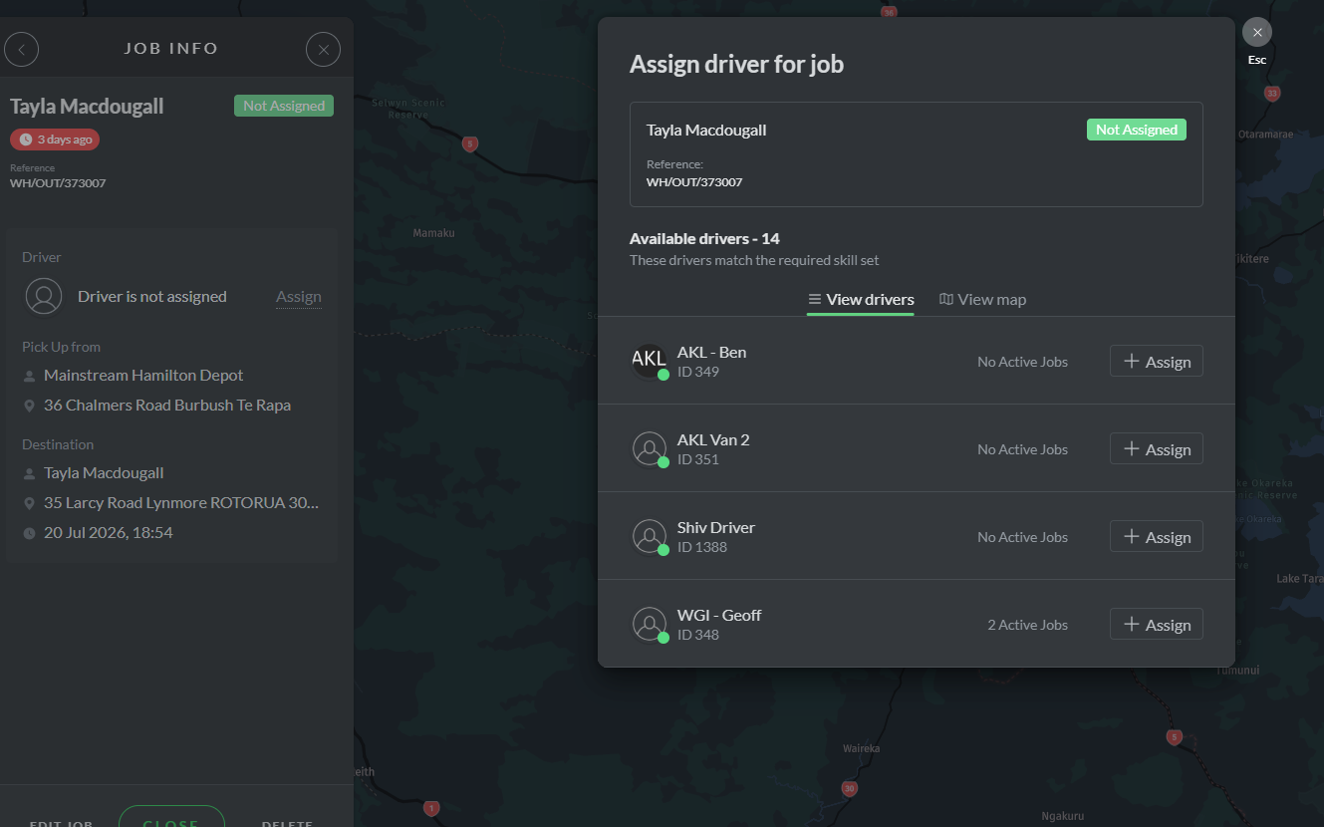The image size is (1324, 827).
Task: Click the location pin beside 36 Chalmers Road
Action: 29,407
